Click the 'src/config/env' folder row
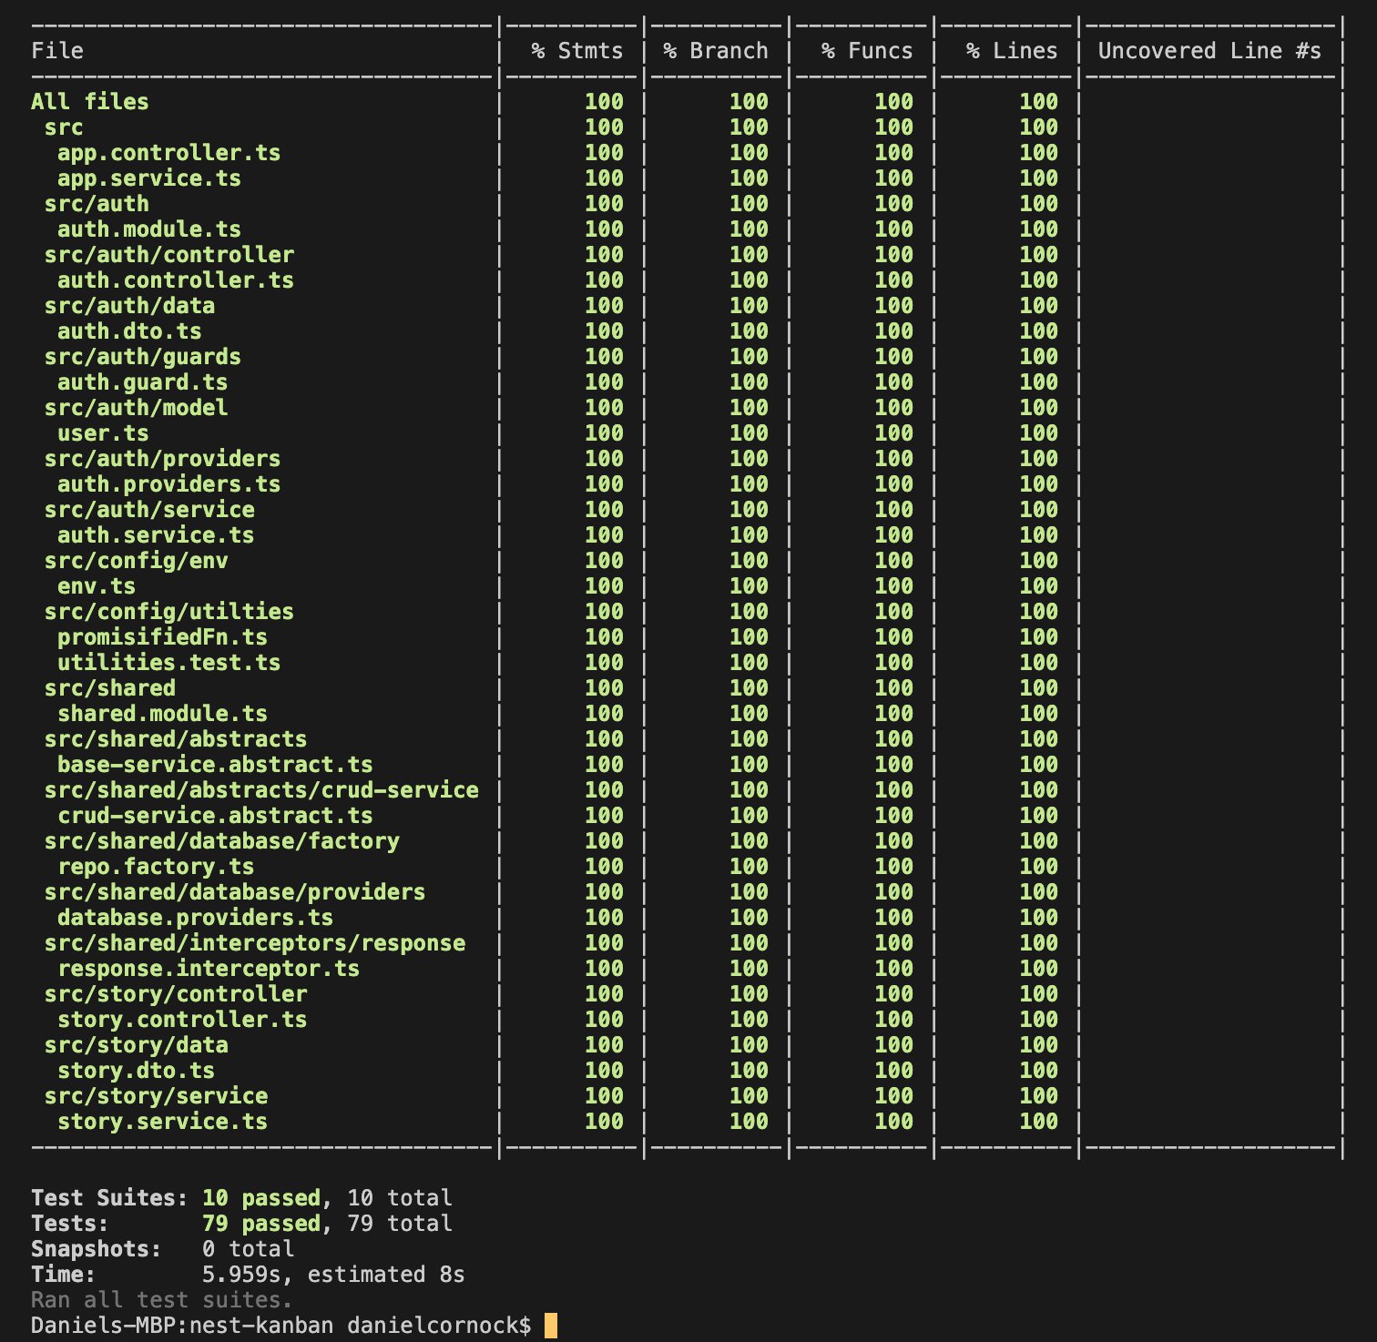 (136, 560)
